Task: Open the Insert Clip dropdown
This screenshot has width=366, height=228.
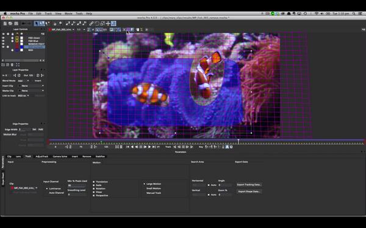Action: (32, 86)
